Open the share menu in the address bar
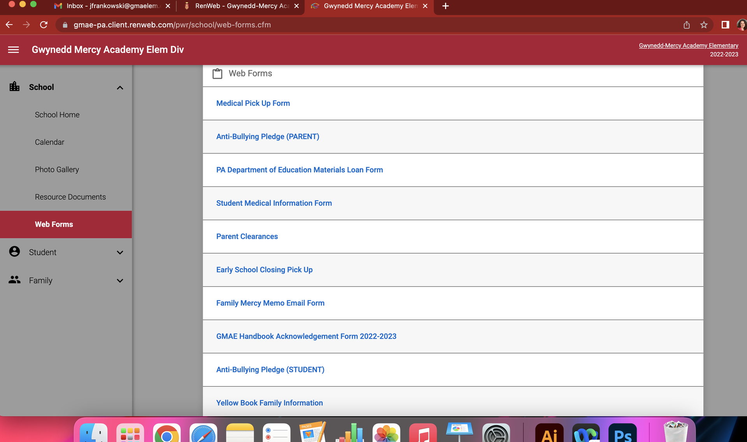The width and height of the screenshot is (747, 442). pos(687,24)
